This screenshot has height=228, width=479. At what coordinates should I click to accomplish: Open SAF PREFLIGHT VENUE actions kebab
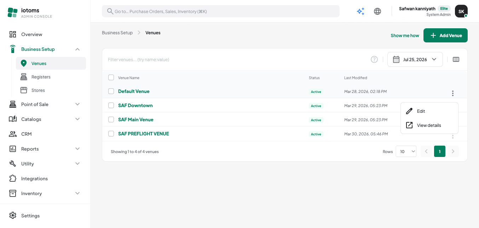(x=453, y=136)
